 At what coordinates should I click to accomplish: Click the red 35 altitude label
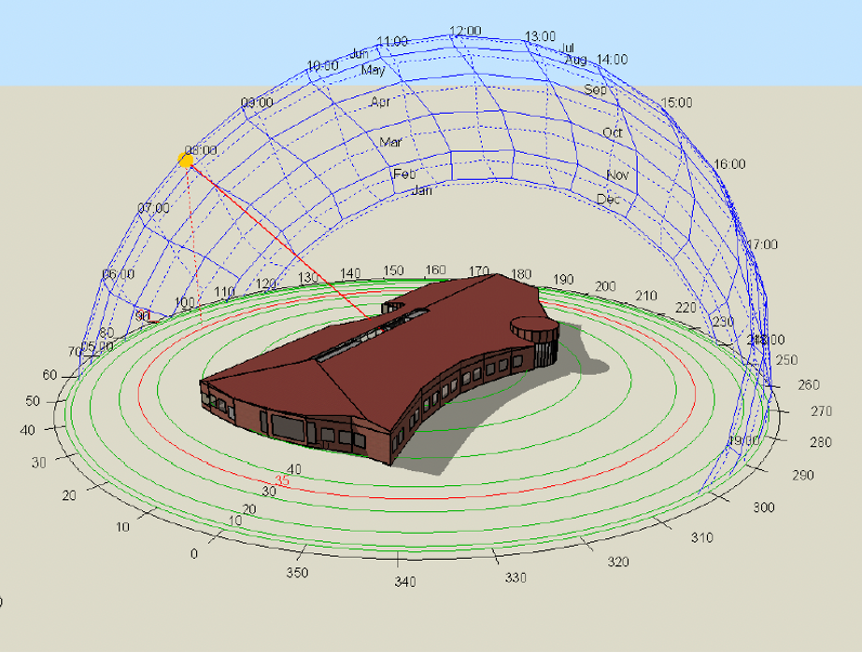click(x=282, y=480)
